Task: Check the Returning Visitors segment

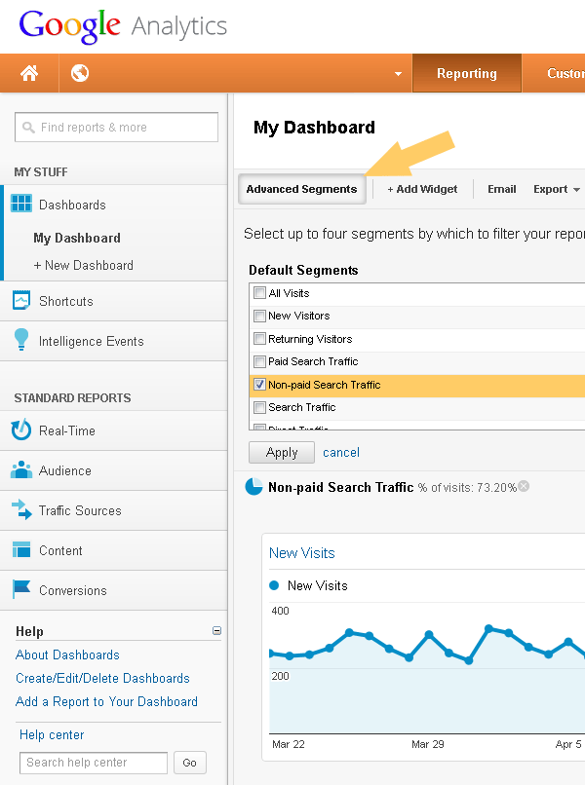Action: pos(259,339)
